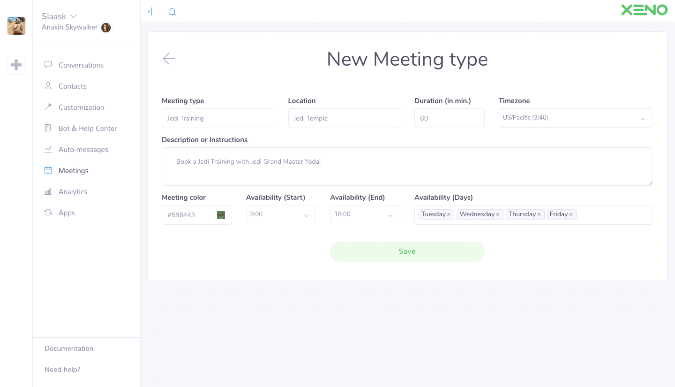Open the Apps section
Image resolution: width=675 pixels, height=387 pixels.
tap(67, 212)
